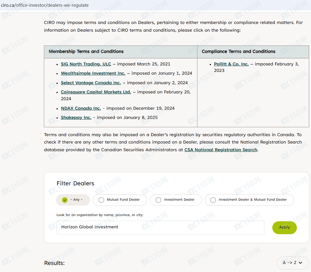Screen dimensions: 311x272
Task: Click the ciro.ca URL in address bar
Action: tap(45, 5)
